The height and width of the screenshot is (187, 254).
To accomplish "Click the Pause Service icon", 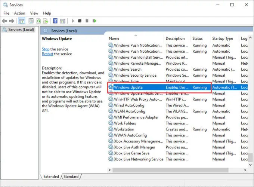I will [87, 21].
